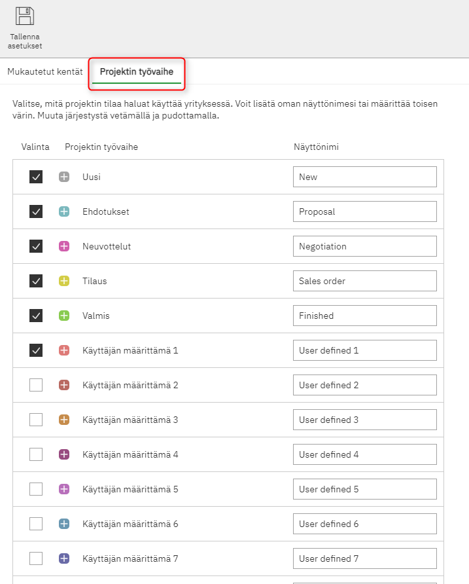Click the orange plus icon for Käyttäjän määrittämä 3

coord(64,420)
